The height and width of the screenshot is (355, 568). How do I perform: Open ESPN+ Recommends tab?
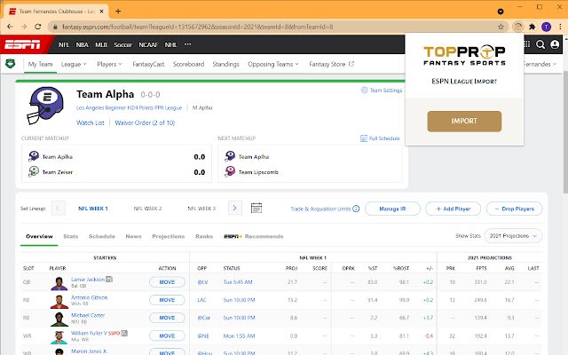[x=254, y=236]
